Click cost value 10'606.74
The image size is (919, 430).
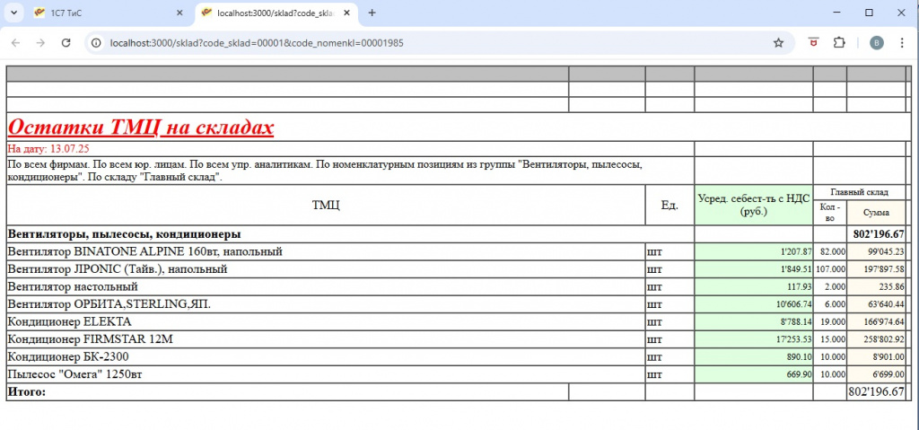pos(794,304)
